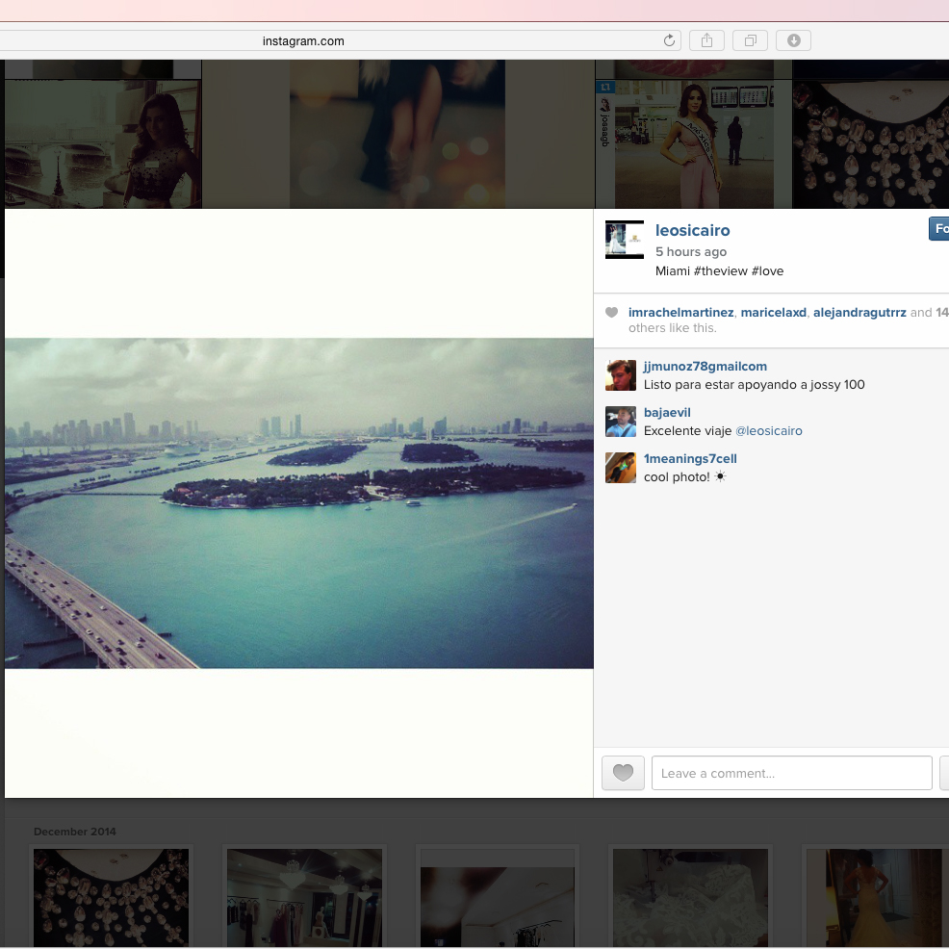Click bajaevil's comment avatar
Image resolution: width=949 pixels, height=949 pixels.
coord(621,422)
